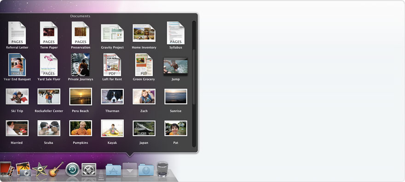405x182 pixels.
Task: Open the Peru Beach photo
Action: [81, 96]
